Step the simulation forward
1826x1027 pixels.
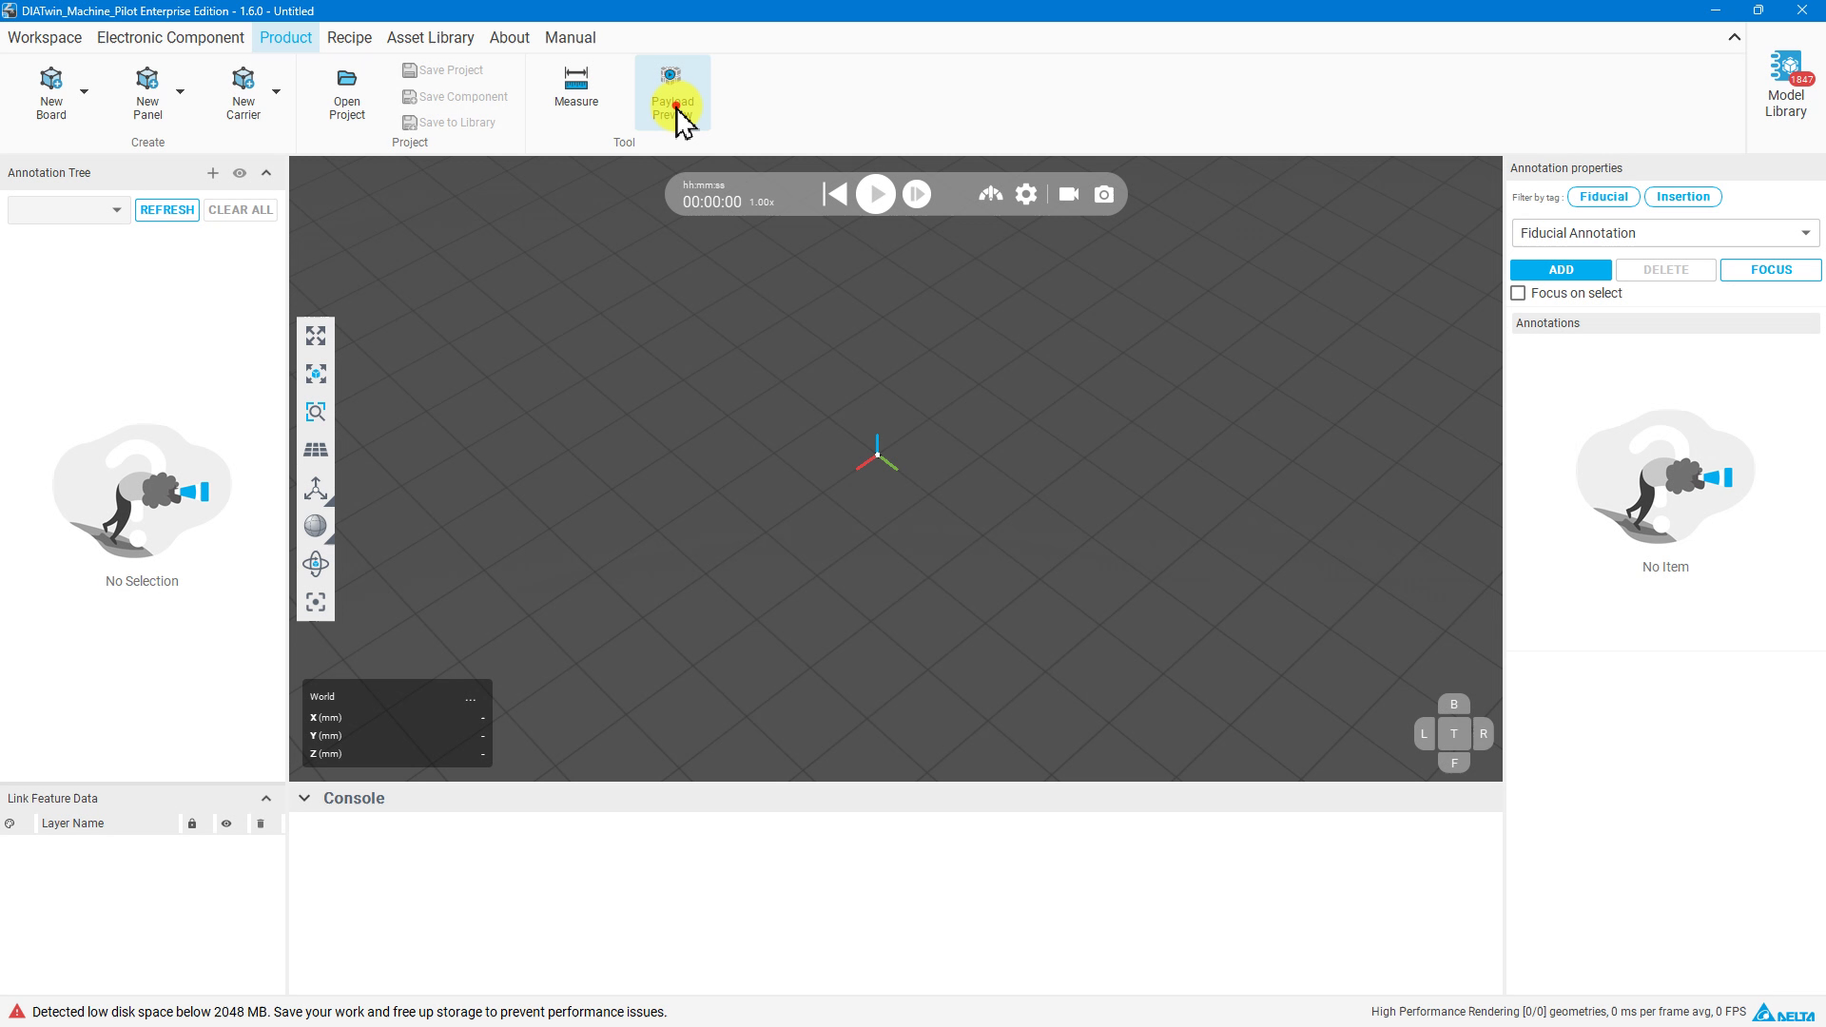tap(917, 194)
